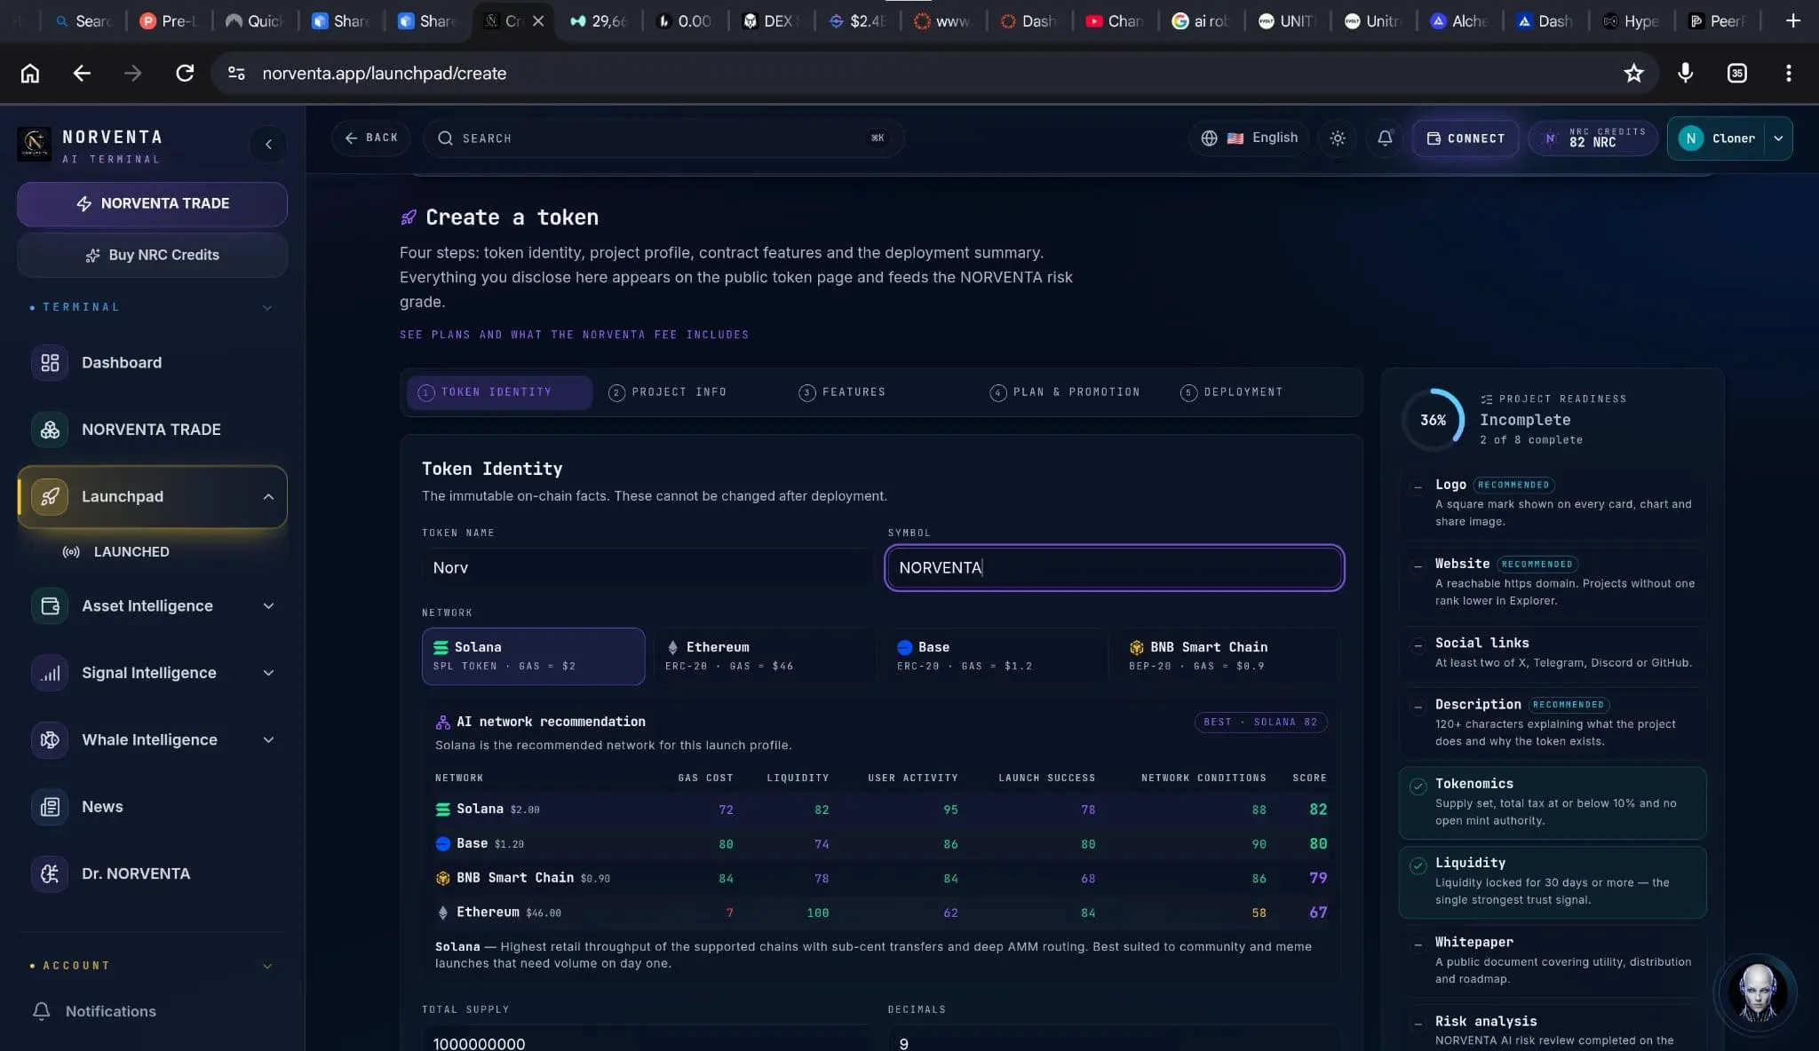Select Base network option
The height and width of the screenshot is (1051, 1819).
pyautogui.click(x=997, y=656)
